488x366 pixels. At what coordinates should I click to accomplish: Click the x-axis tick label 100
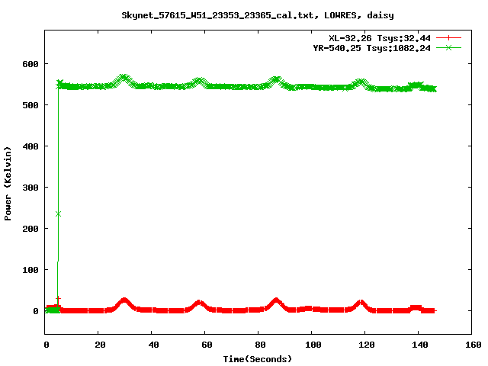coord(313,345)
